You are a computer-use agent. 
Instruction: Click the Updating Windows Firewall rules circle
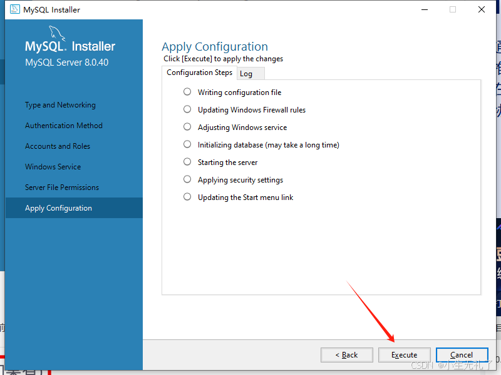click(187, 109)
